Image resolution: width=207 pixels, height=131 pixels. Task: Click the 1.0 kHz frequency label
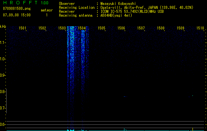pos(3,59)
